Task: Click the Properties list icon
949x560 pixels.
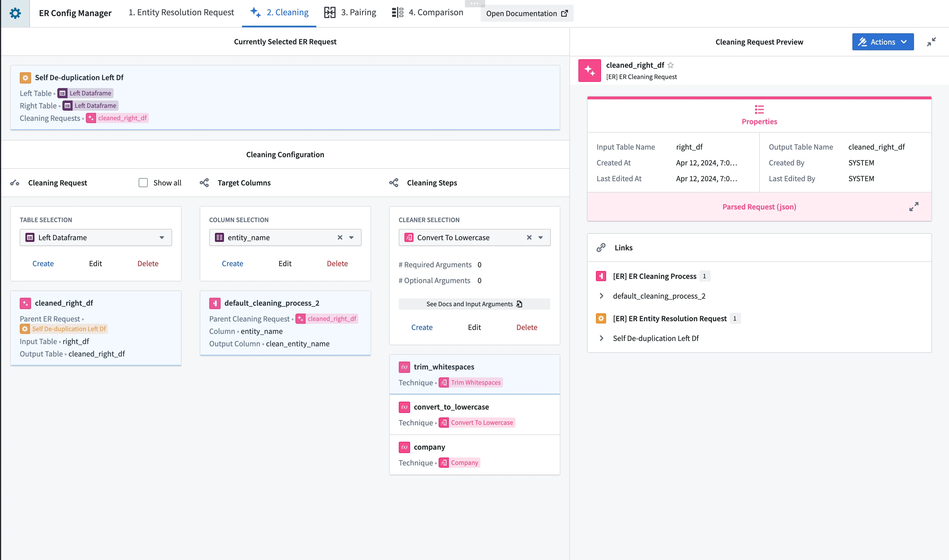Action: (759, 110)
